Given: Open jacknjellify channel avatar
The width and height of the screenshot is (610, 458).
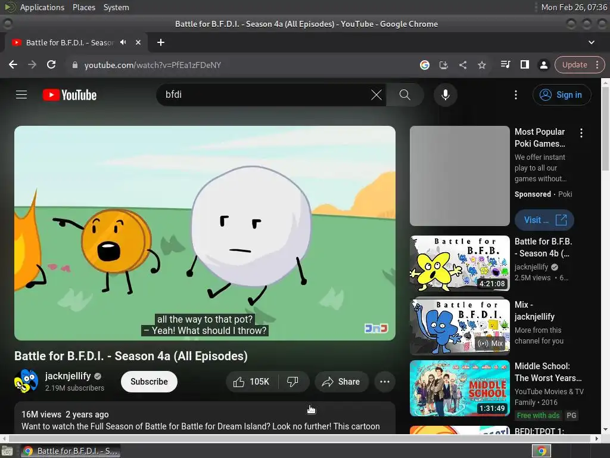Looking at the screenshot, I should click(x=26, y=381).
